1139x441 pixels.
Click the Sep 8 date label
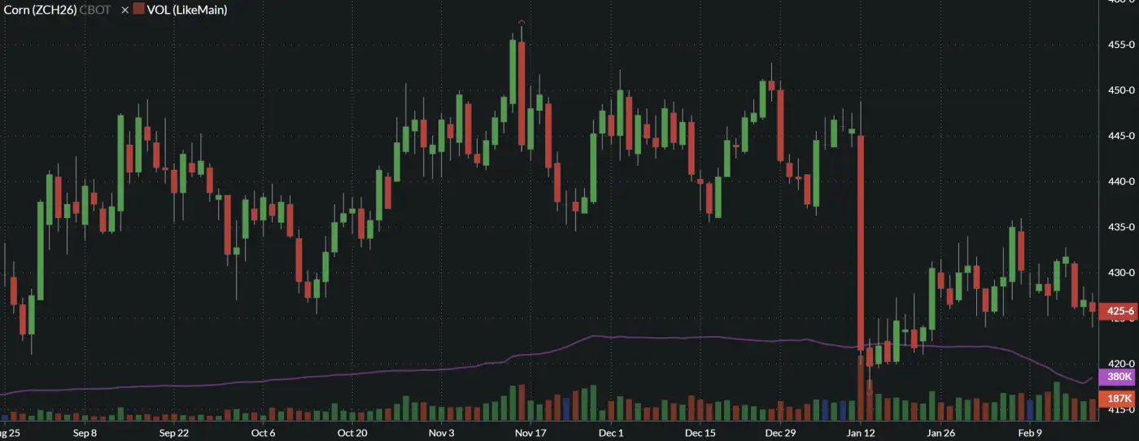(x=85, y=433)
